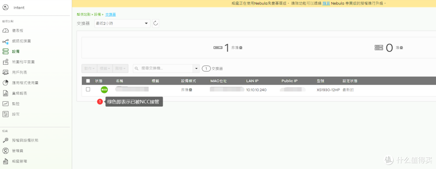
Task: Sort by the 狀態 column header
Action: (x=99, y=81)
